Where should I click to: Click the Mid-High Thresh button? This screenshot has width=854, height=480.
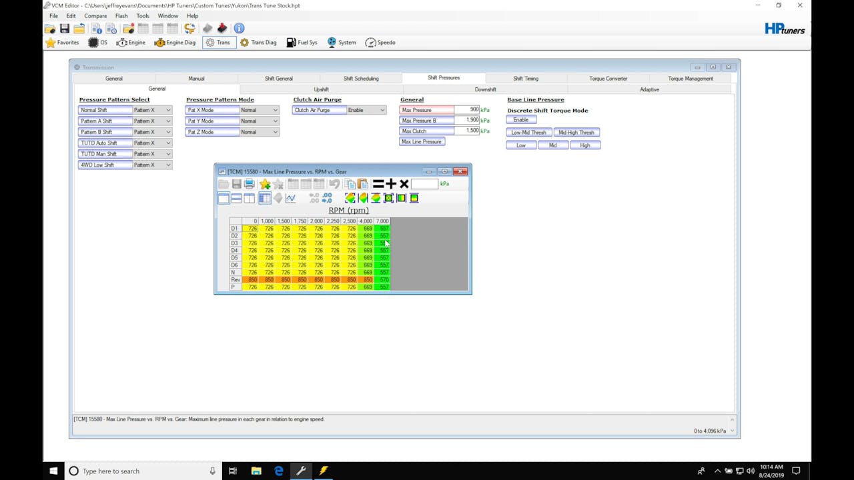pyautogui.click(x=576, y=132)
